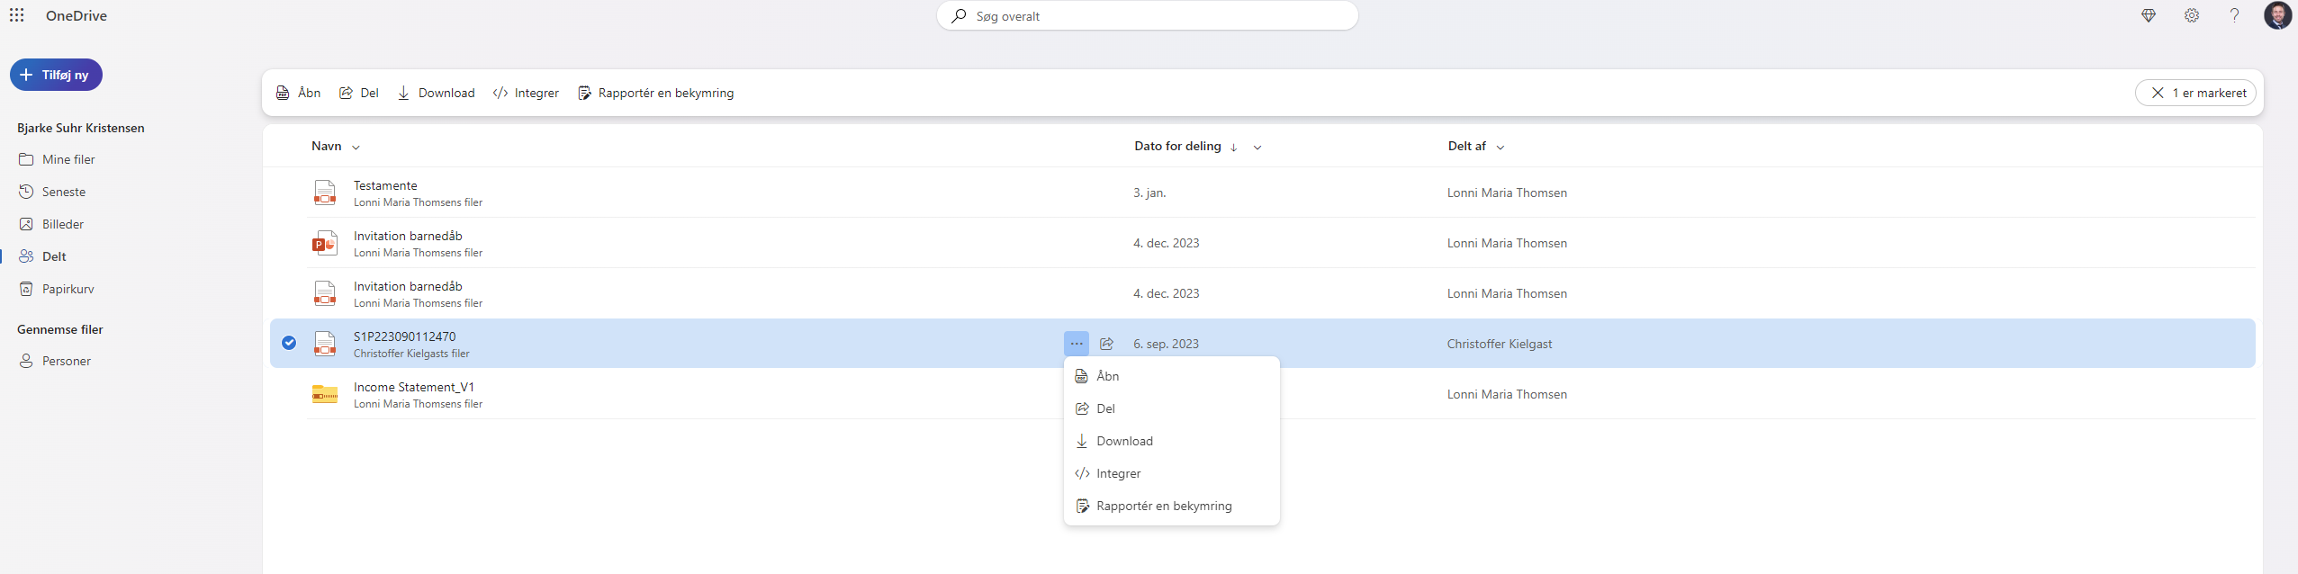The height and width of the screenshot is (574, 2298).
Task: Click the Delt people icon in sidebar
Action: (26, 256)
